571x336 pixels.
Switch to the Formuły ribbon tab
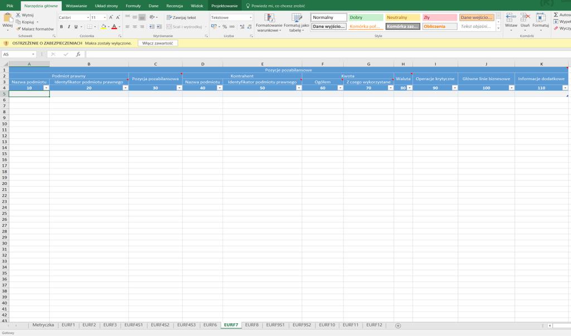pyautogui.click(x=133, y=6)
